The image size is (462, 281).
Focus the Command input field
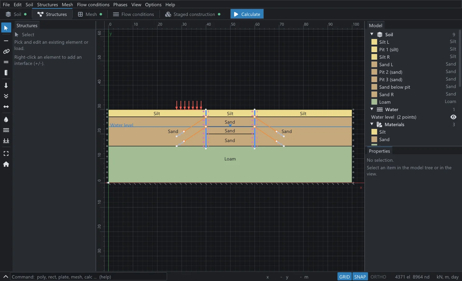tap(89, 277)
